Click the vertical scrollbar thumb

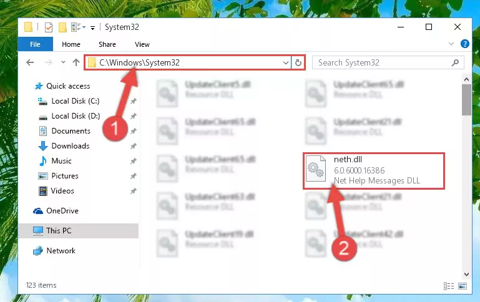[466, 100]
